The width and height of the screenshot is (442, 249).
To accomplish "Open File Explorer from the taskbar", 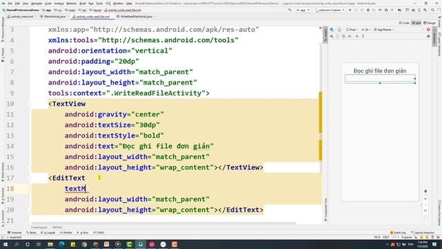I will click(50, 244).
